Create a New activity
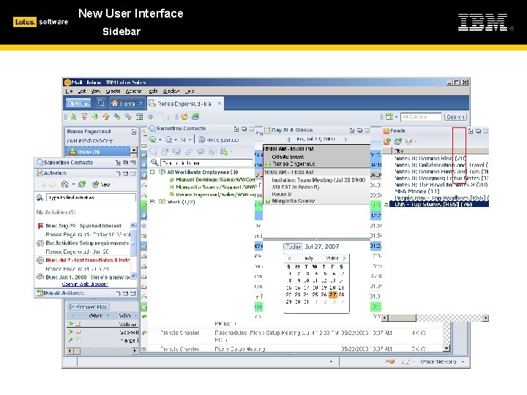This screenshot has height=395, width=527. pyautogui.click(x=101, y=184)
